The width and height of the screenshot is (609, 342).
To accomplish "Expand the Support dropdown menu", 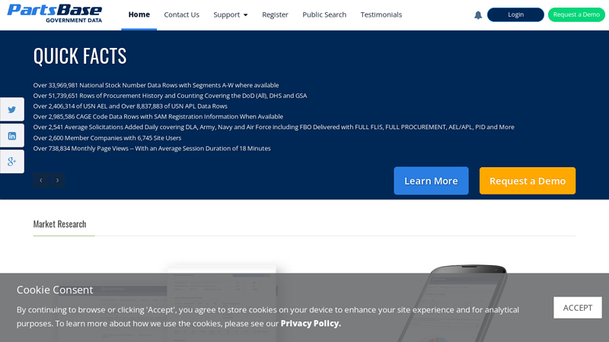I will pos(231,14).
